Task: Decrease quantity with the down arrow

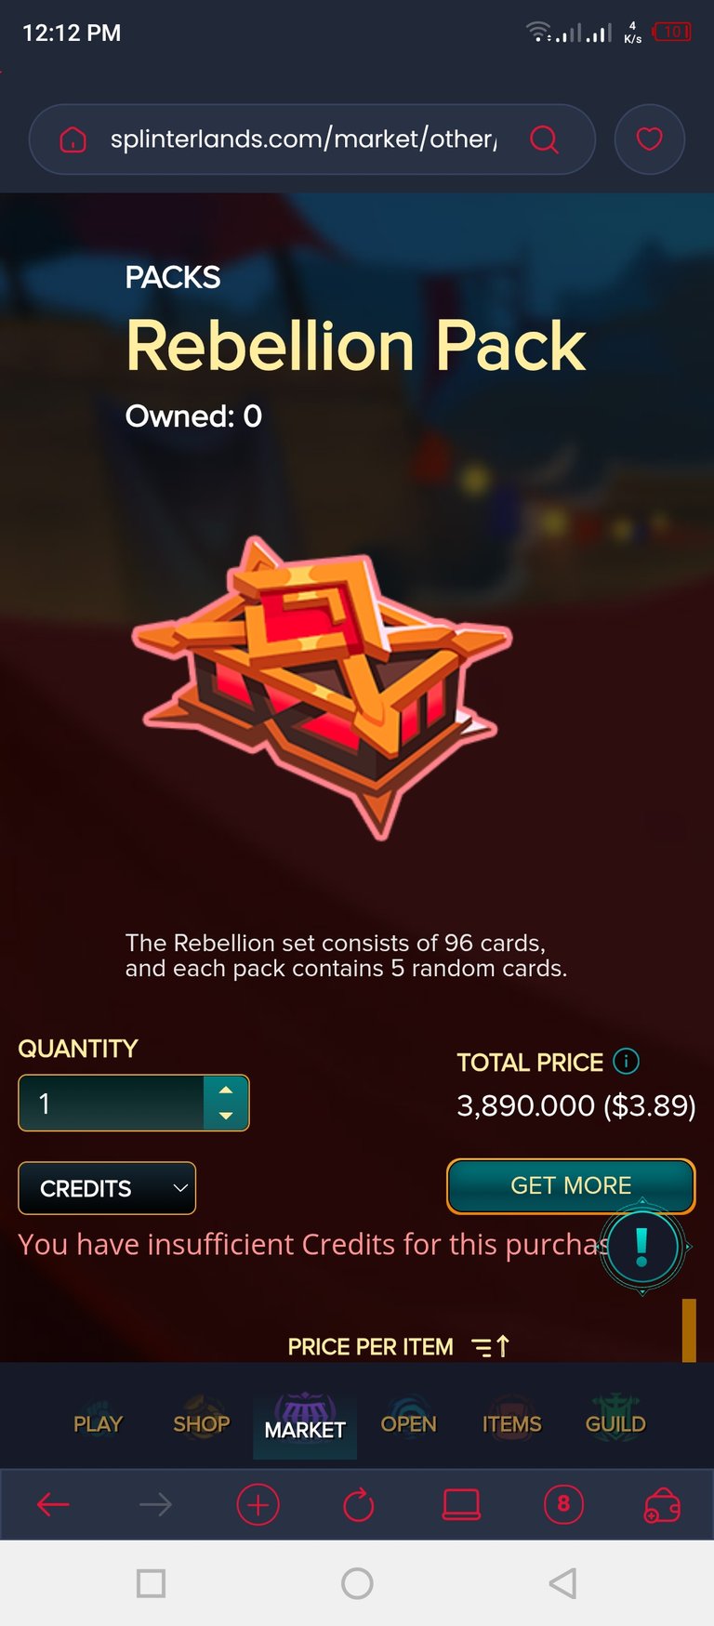Action: (226, 1116)
